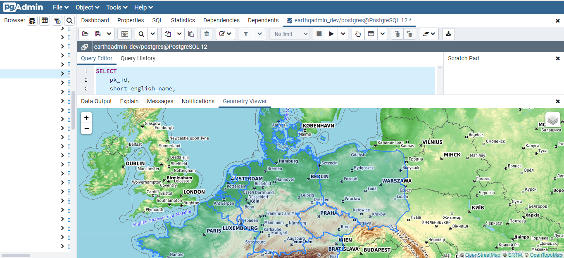Switch to the Dependents tab
Viewport: 564px width, 258px height.
click(x=263, y=20)
